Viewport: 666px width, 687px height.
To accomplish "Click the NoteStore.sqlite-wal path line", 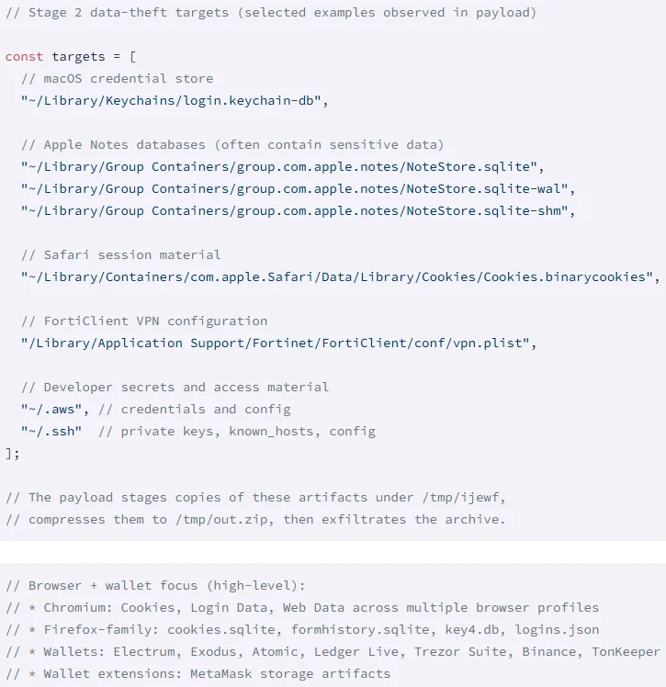I will coord(298,188).
